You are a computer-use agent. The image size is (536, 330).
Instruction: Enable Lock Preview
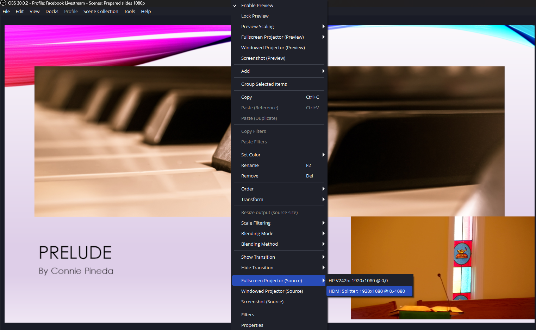[x=255, y=16]
